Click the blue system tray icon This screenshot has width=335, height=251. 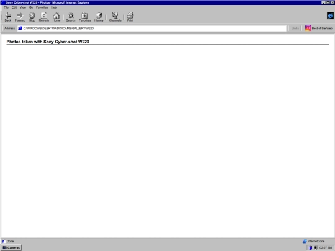coord(311,247)
